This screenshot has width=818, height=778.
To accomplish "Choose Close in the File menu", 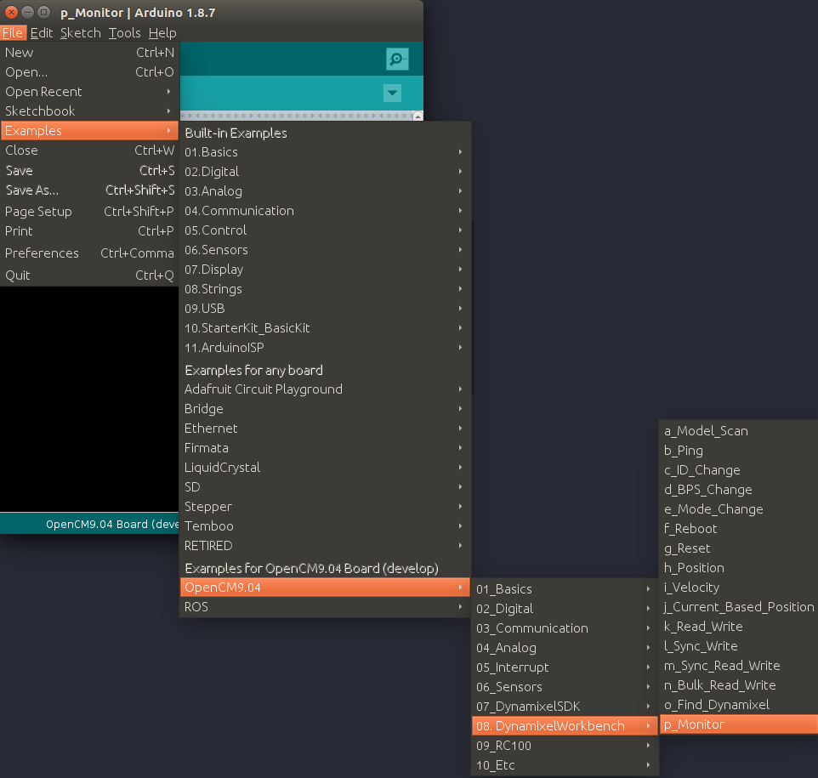I will (90, 150).
